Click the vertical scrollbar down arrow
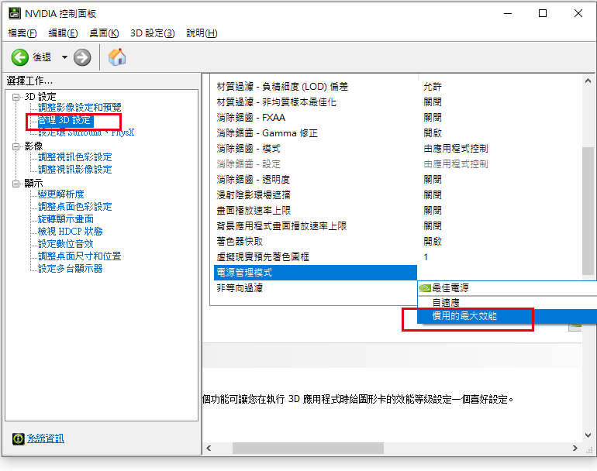This screenshot has width=597, height=471. coord(588,435)
